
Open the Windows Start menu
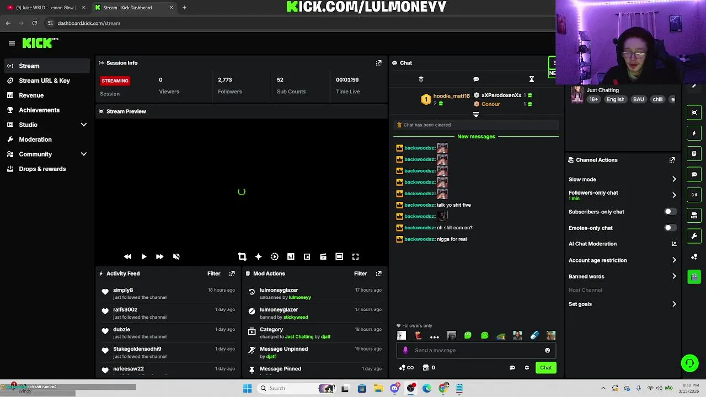click(247, 389)
